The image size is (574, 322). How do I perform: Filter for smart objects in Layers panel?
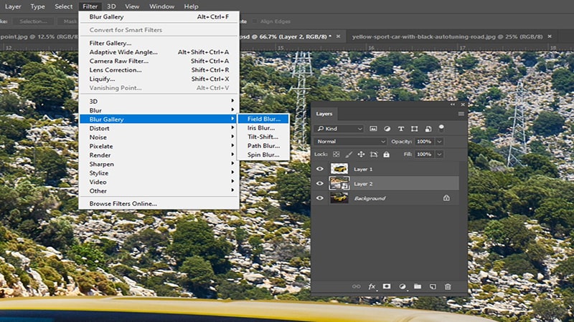[428, 129]
